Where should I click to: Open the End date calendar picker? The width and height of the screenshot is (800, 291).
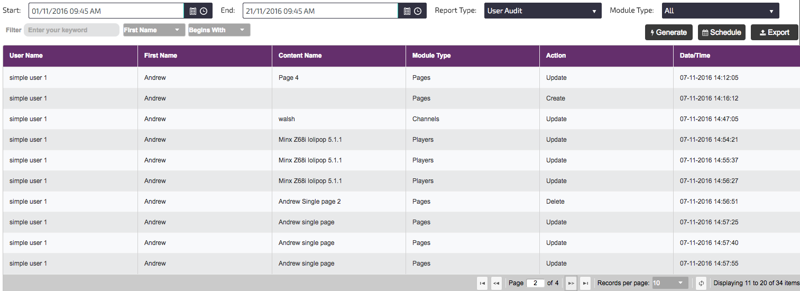point(407,11)
